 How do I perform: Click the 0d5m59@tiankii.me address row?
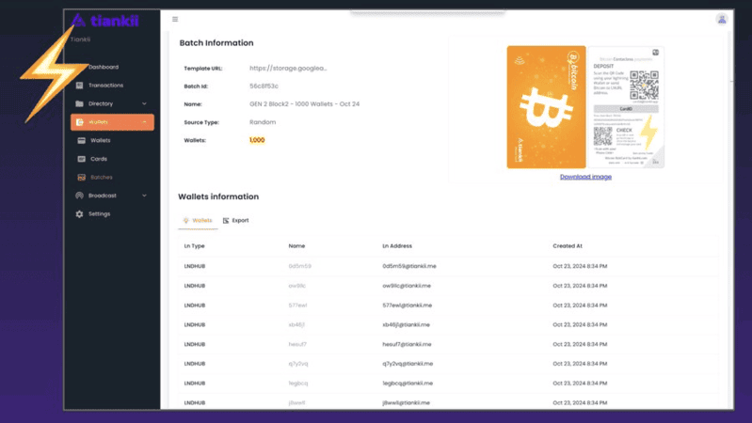coord(448,266)
